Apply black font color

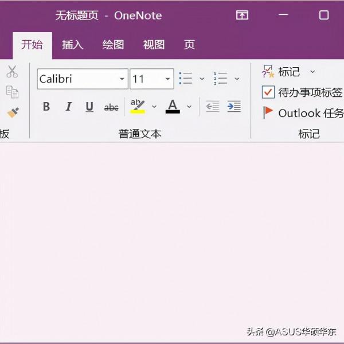pyautogui.click(x=173, y=107)
